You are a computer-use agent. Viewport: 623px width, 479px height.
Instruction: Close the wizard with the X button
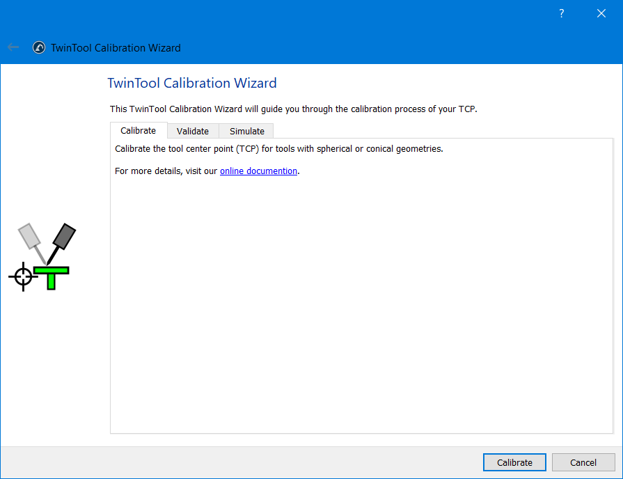pyautogui.click(x=601, y=13)
